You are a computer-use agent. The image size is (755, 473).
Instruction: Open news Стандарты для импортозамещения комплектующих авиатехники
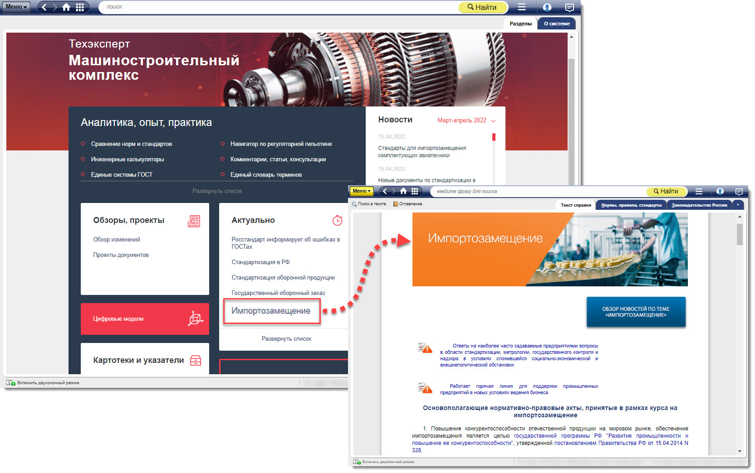[x=422, y=152]
